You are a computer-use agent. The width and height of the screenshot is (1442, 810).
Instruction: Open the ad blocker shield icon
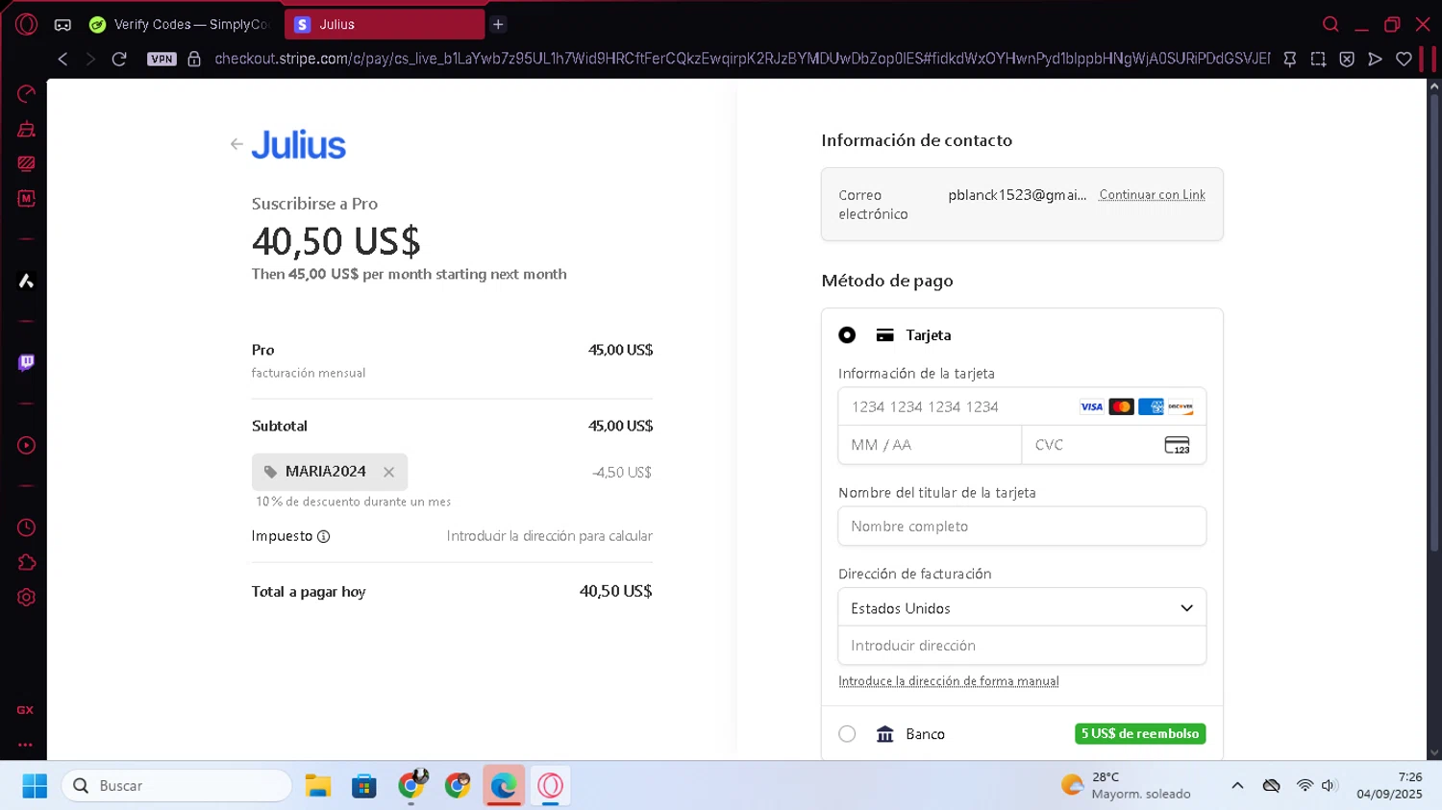[x=1347, y=59]
